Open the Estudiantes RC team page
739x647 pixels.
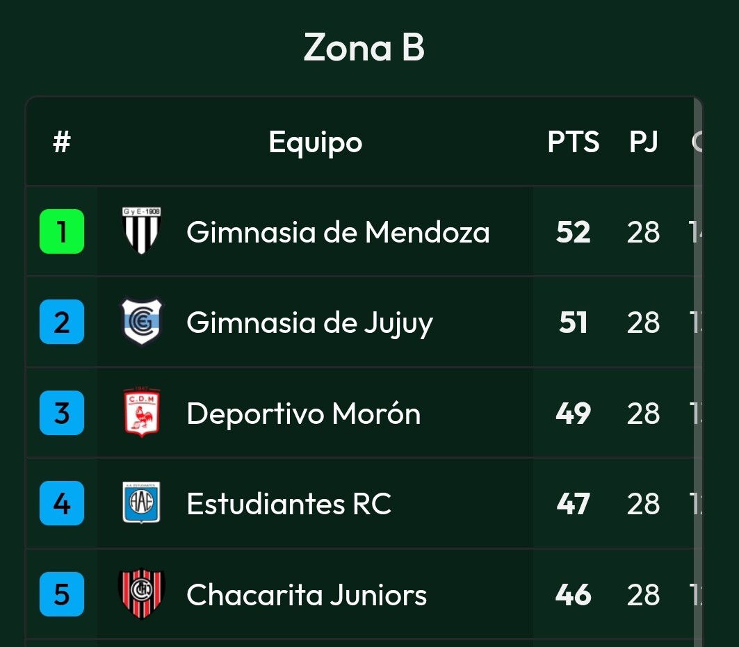pos(289,504)
